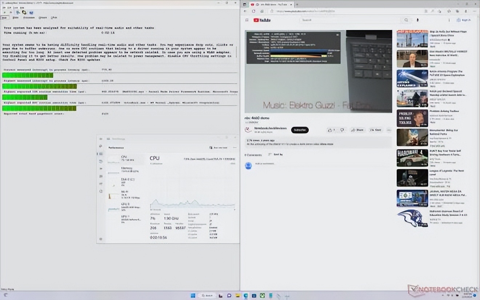The height and width of the screenshot is (300, 480).
Task: Open YouTube three-dot settings menu
Action: pos(449,20)
